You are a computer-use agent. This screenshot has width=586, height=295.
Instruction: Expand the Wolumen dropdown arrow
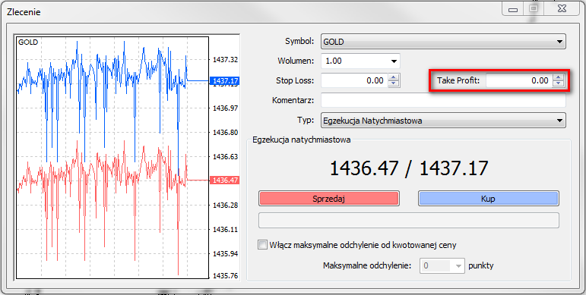tap(394, 61)
